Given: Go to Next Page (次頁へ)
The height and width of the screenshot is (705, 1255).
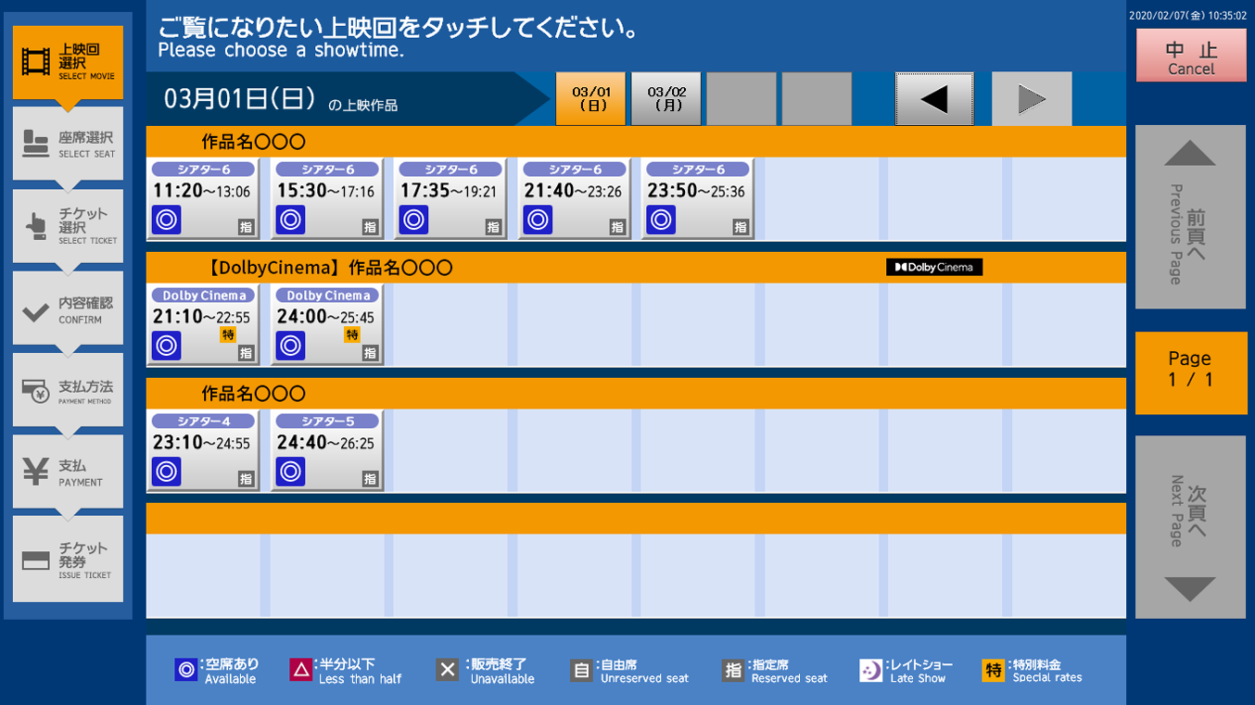Looking at the screenshot, I should [1190, 527].
